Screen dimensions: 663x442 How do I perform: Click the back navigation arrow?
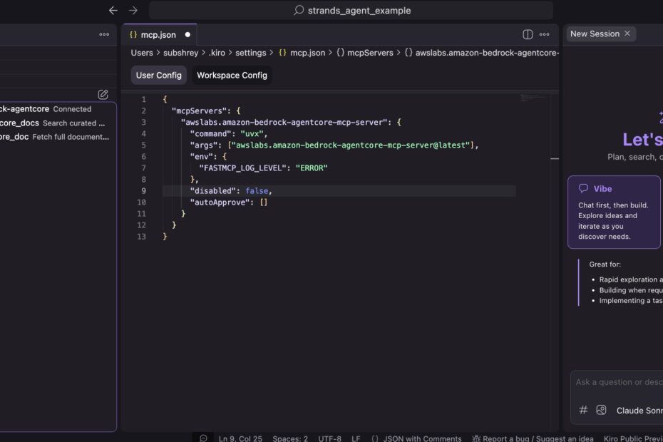coord(113,11)
